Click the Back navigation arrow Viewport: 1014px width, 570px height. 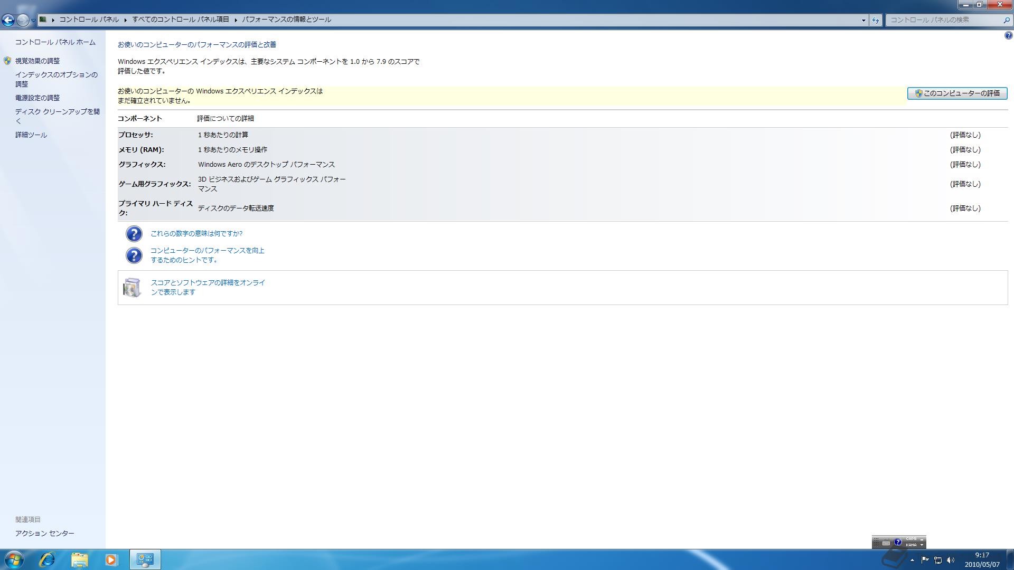[8, 20]
